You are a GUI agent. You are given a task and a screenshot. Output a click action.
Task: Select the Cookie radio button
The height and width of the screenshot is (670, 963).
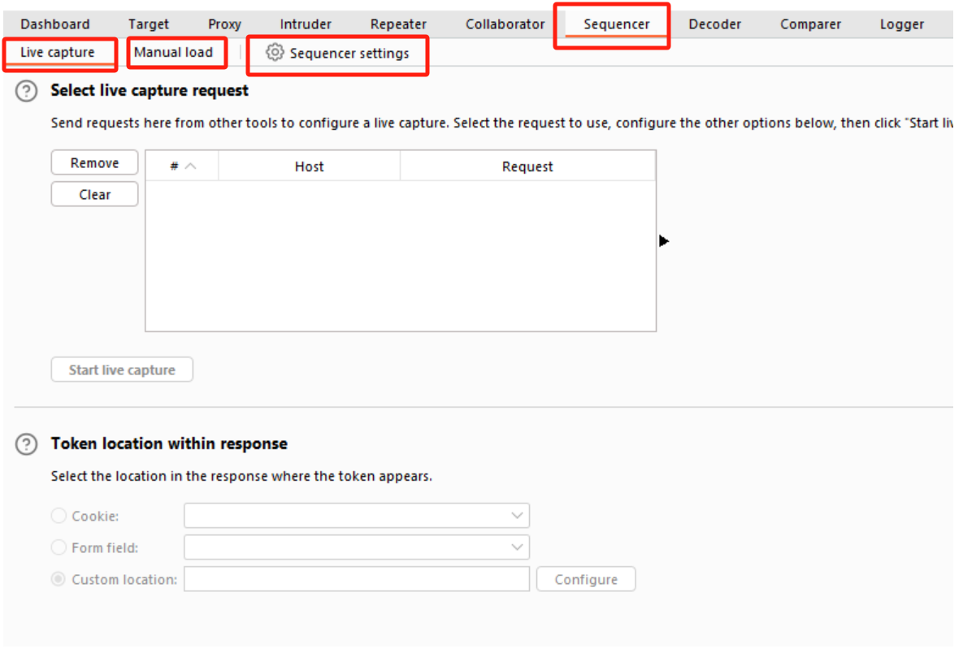pos(59,516)
